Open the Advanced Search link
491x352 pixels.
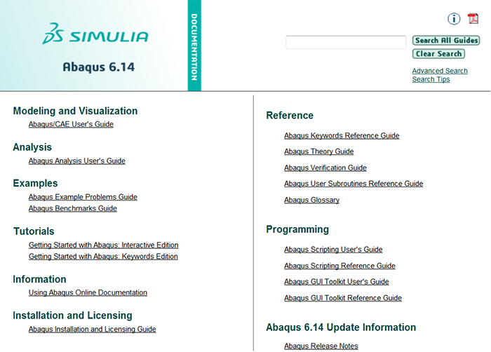[x=439, y=71]
